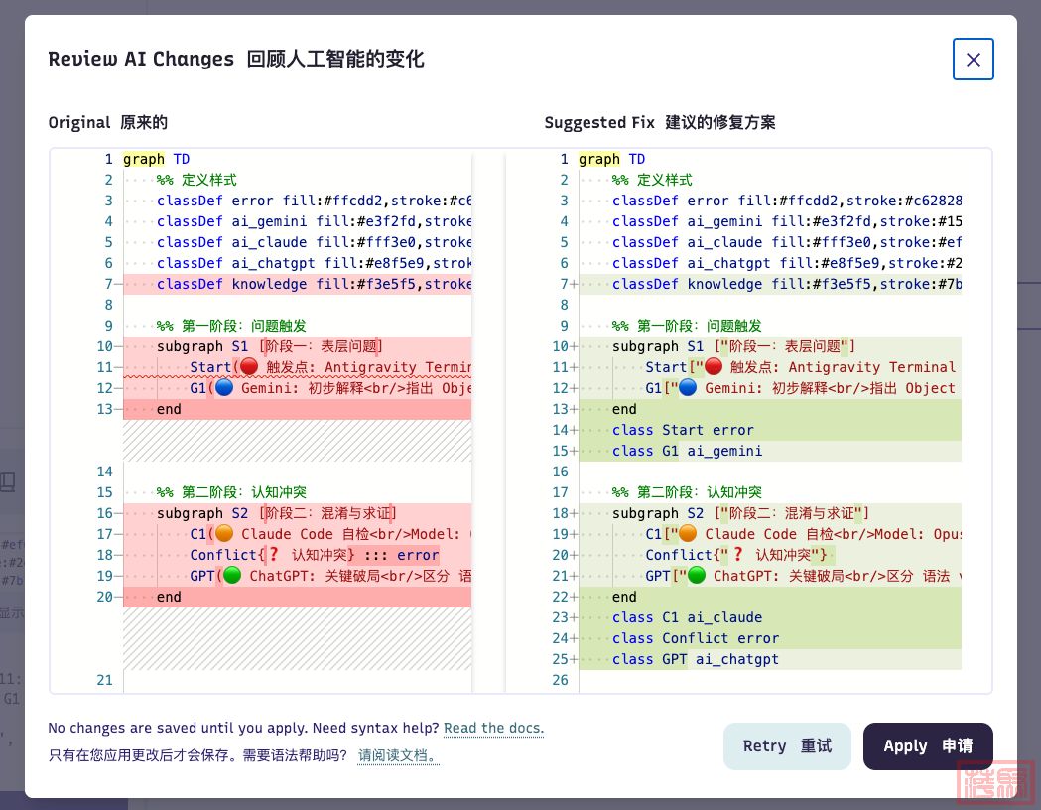Close the Review AI Changes dialog
This screenshot has width=1041, height=810.
coord(973,60)
